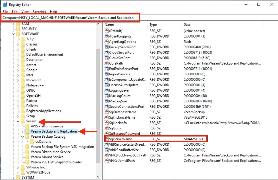Click the SqlInstanceName string icon
This screenshot has height=180, width=278.
pyautogui.click(x=106, y=117)
